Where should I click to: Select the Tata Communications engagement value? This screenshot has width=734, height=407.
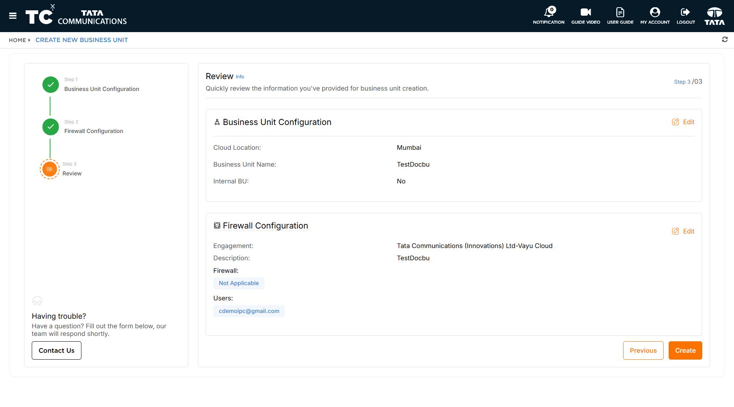pyautogui.click(x=474, y=246)
